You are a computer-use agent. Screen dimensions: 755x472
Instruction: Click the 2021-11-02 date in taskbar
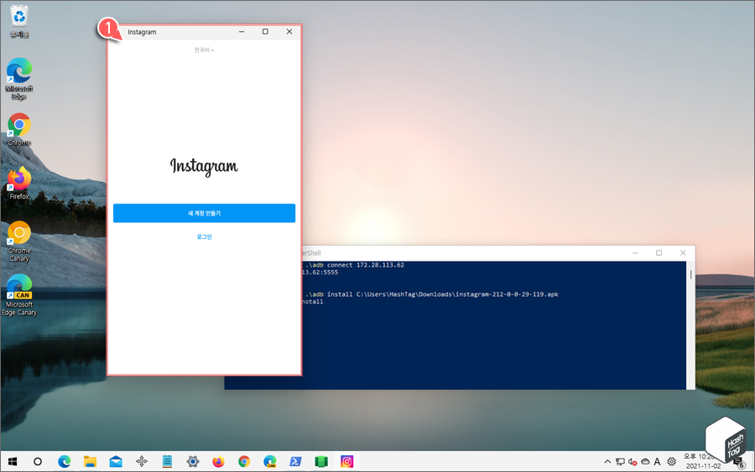point(704,466)
